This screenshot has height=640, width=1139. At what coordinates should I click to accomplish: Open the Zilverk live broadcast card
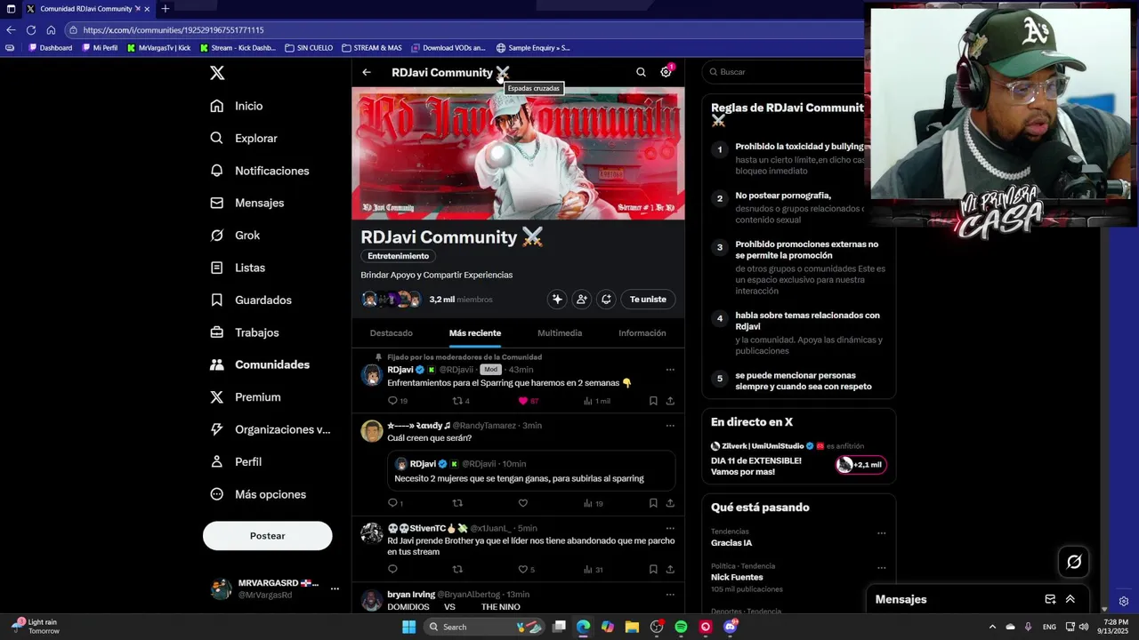(x=799, y=458)
